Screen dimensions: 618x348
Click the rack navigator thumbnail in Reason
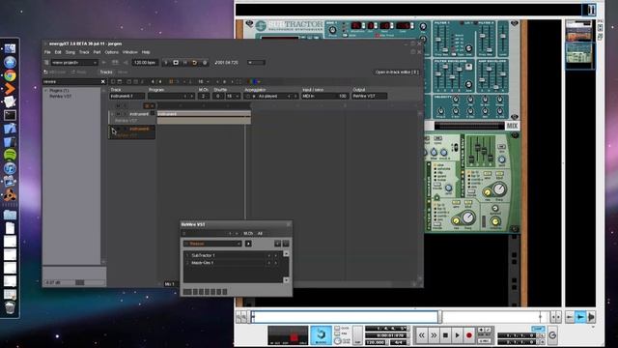click(579, 55)
